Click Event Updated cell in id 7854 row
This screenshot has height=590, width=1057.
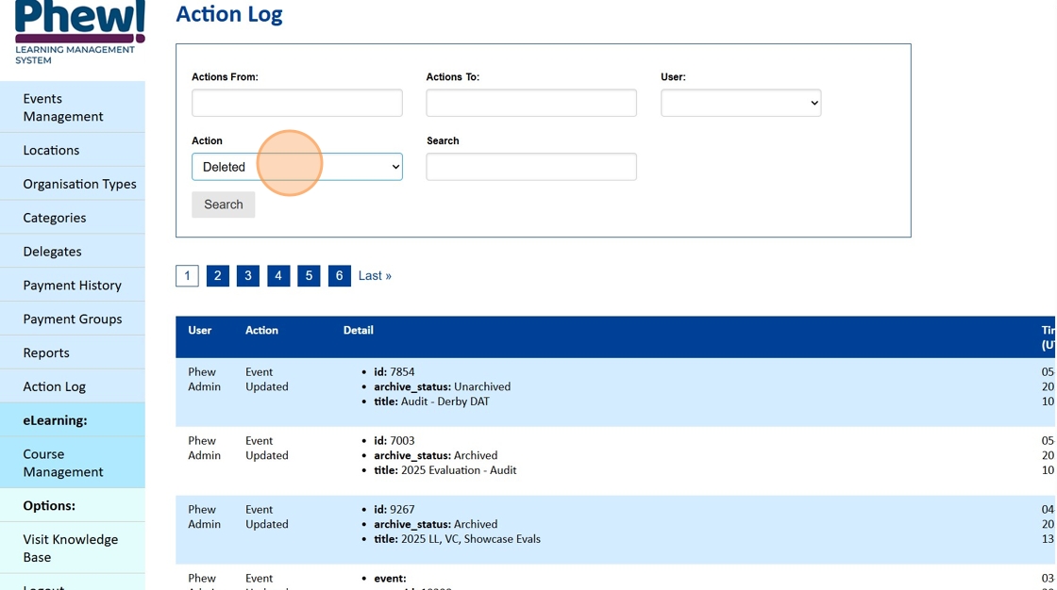click(x=267, y=379)
